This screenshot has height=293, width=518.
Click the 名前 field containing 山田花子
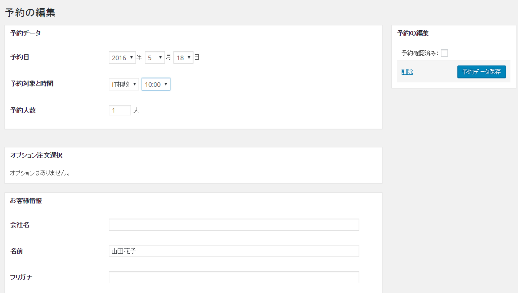[x=234, y=251]
